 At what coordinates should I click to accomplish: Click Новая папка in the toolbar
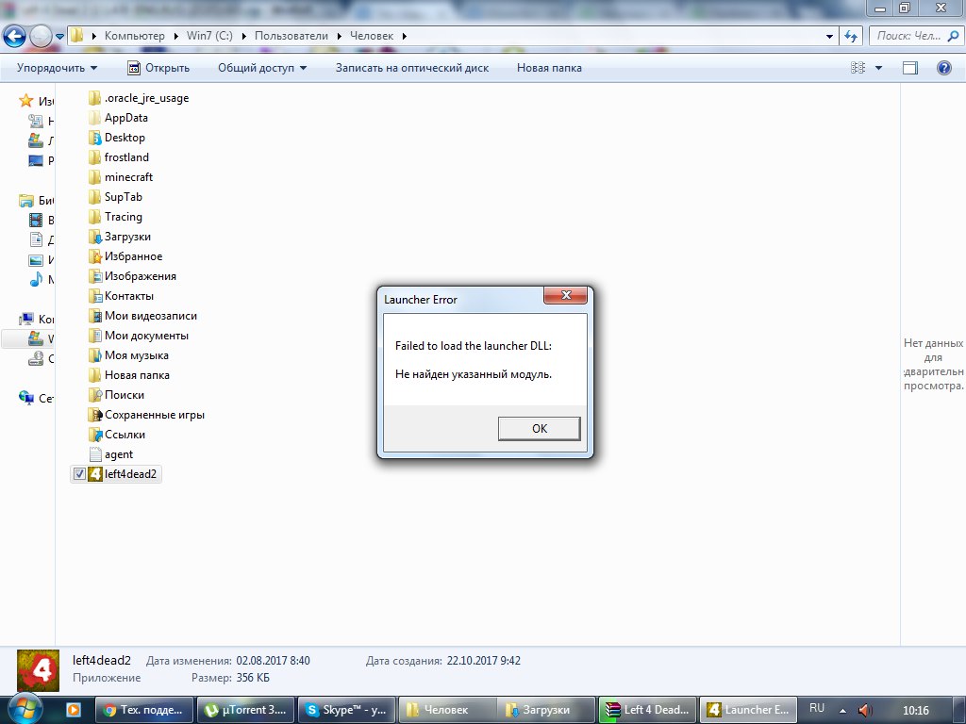point(549,68)
